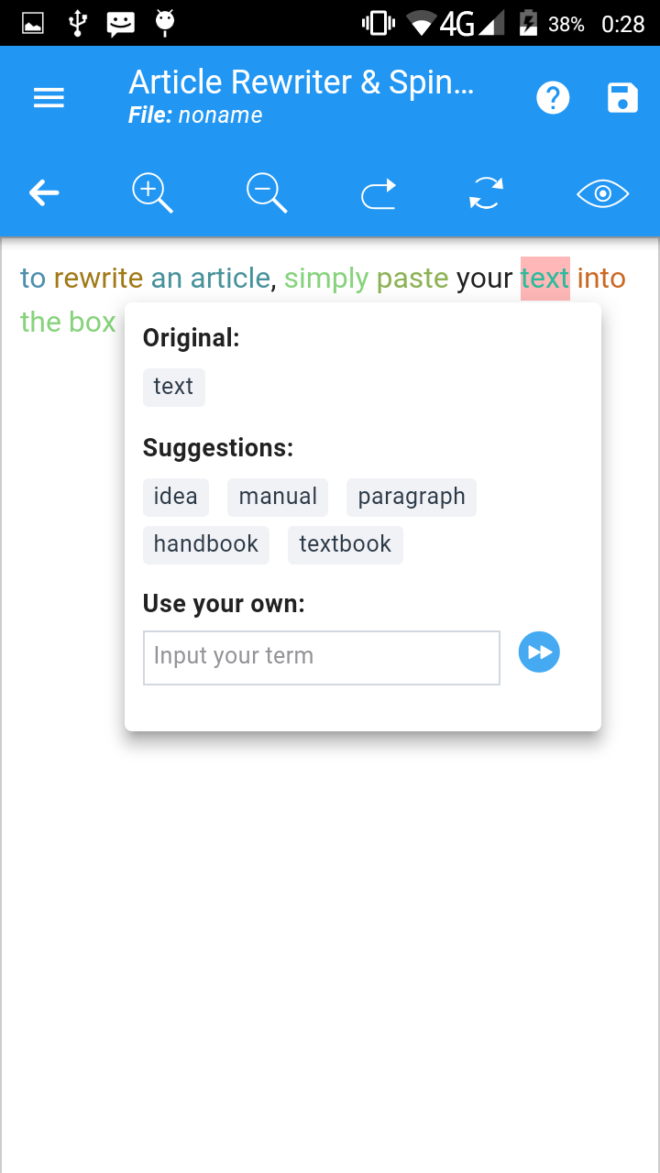Restore the original word 'text' chip

click(173, 387)
